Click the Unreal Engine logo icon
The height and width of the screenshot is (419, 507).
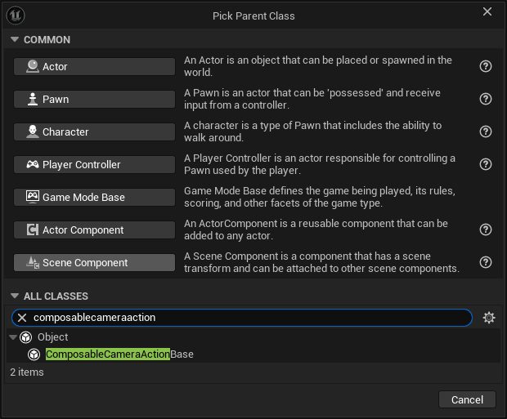click(16, 16)
